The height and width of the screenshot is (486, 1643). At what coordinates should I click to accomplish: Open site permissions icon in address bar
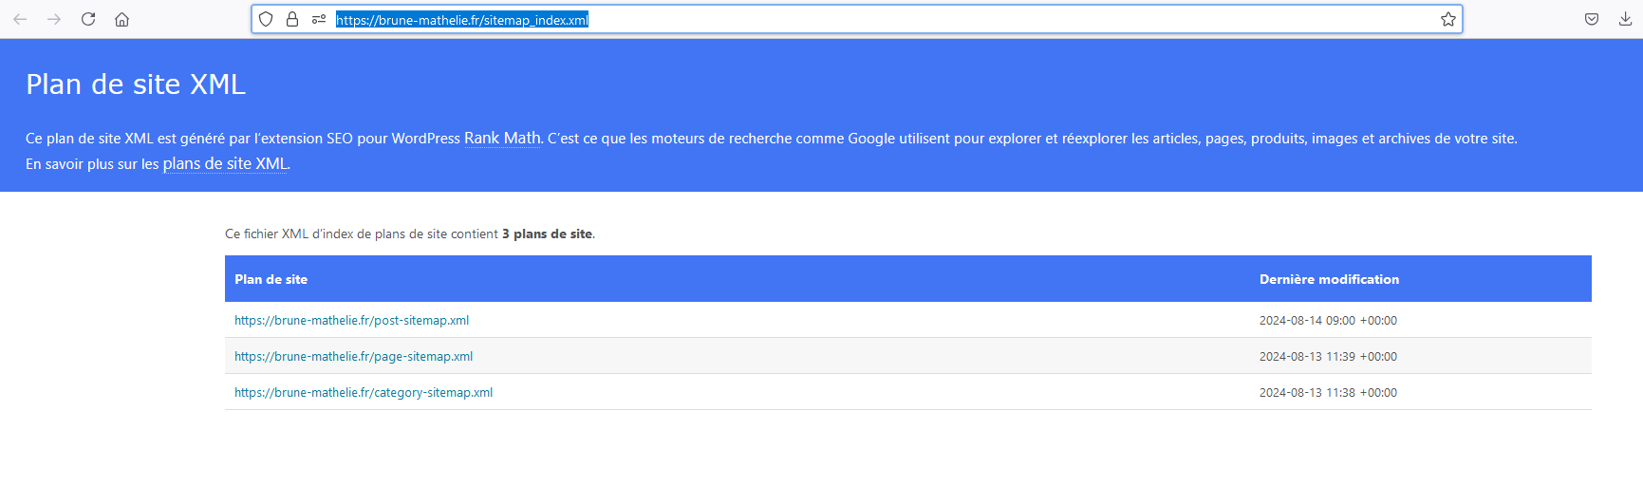(319, 19)
